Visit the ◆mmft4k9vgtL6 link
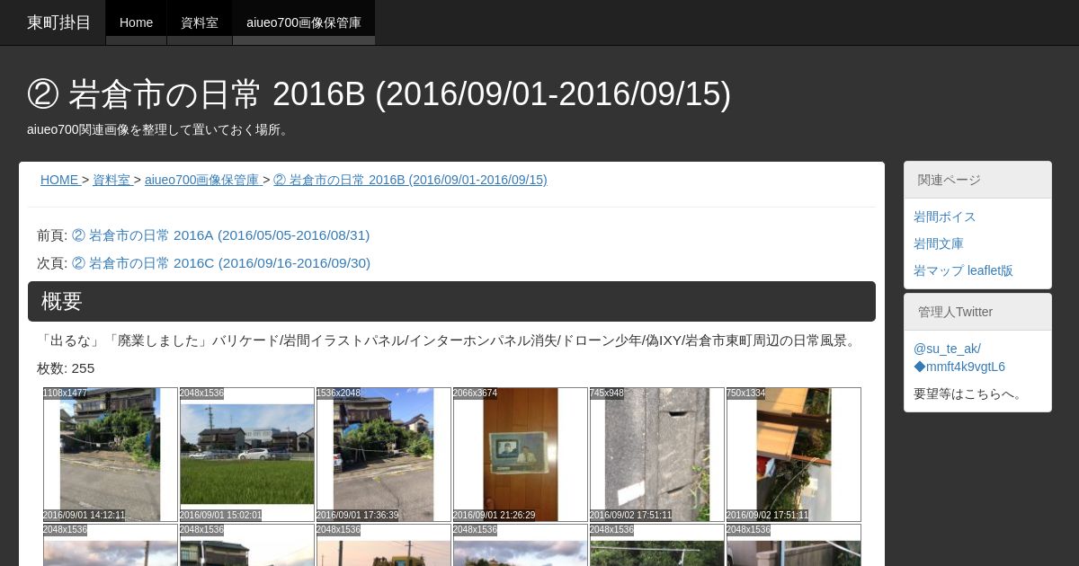Image resolution: width=1079 pixels, height=566 pixels. tap(959, 367)
